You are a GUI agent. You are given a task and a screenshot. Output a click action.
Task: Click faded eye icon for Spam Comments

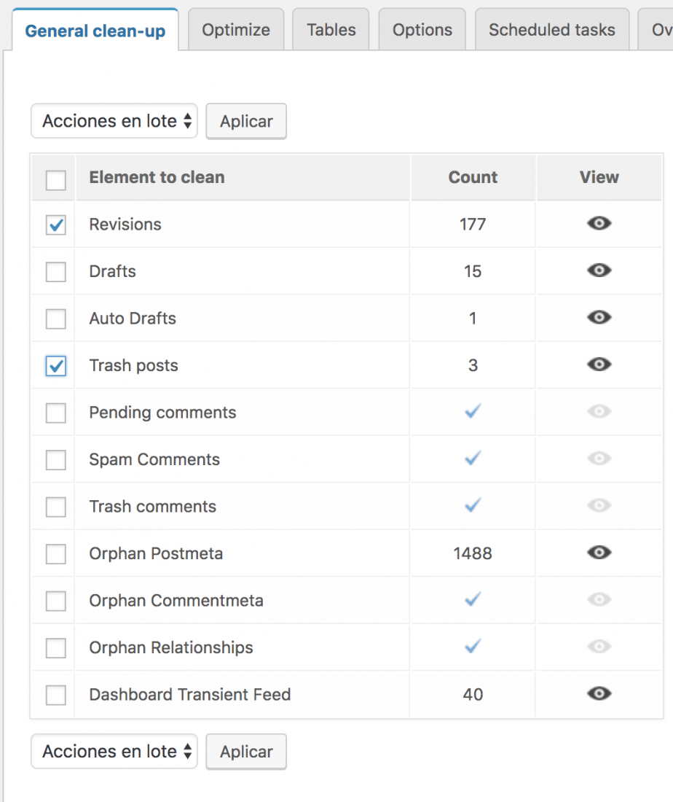599,459
